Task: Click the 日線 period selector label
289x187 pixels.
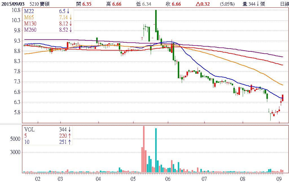Action: point(284,4)
